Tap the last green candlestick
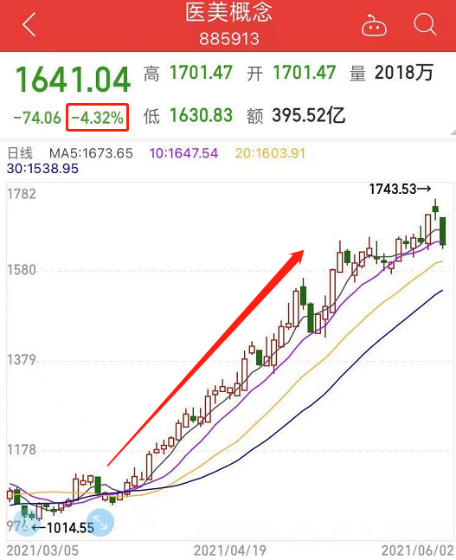The height and width of the screenshot is (560, 456). point(443,231)
